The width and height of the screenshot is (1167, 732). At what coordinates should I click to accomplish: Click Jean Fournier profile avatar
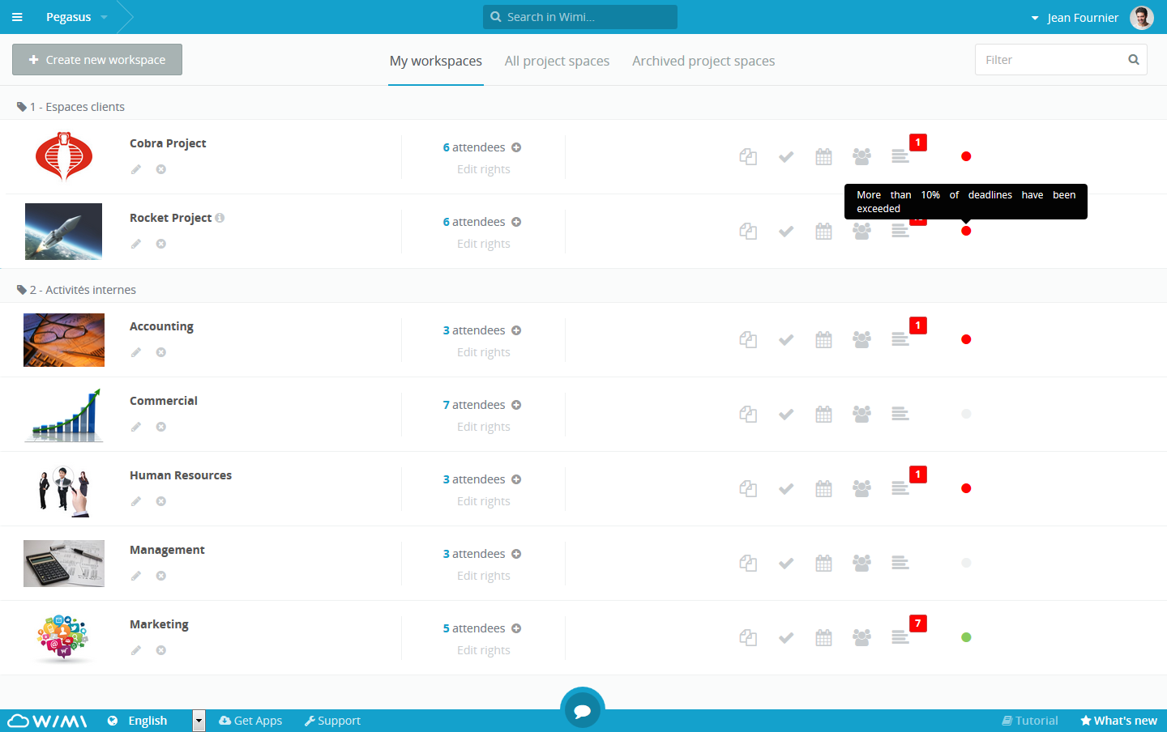(1142, 17)
